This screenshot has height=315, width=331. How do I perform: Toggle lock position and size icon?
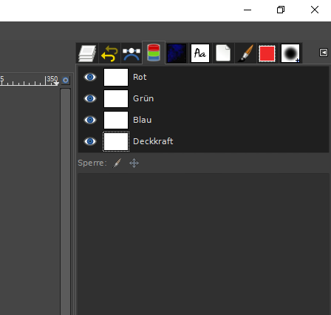[134, 163]
